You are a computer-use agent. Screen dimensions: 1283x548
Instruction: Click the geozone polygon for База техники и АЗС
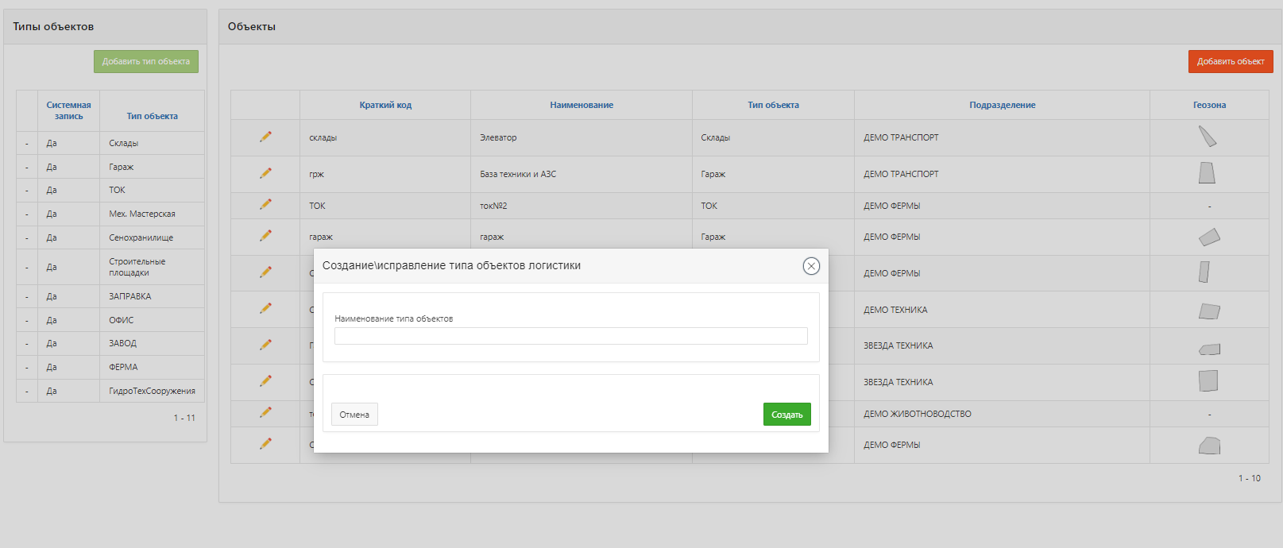pos(1208,173)
